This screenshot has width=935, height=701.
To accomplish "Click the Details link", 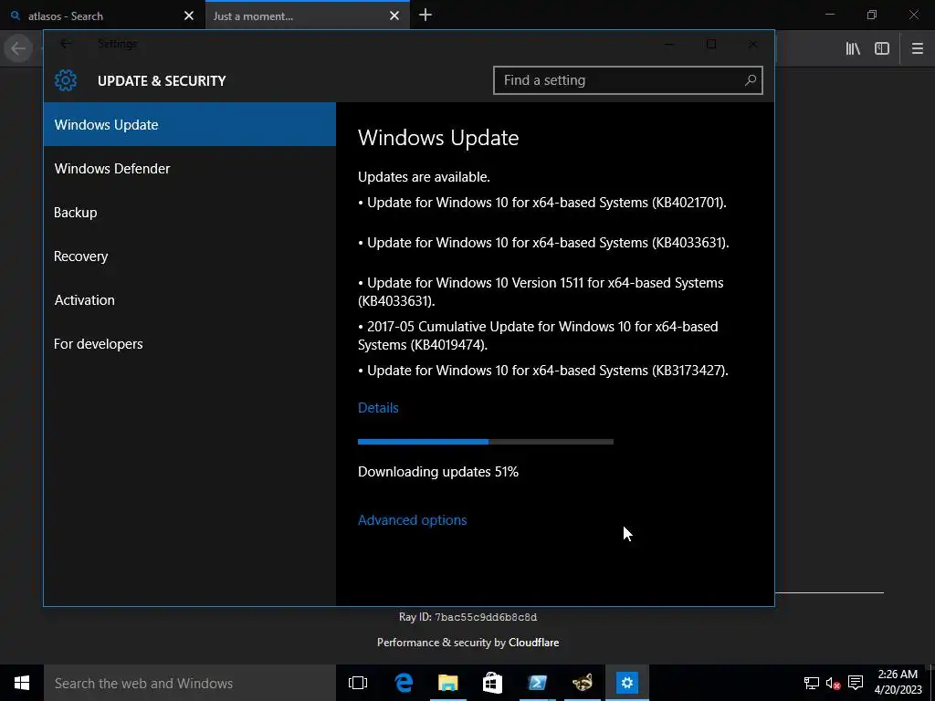I will [x=378, y=408].
